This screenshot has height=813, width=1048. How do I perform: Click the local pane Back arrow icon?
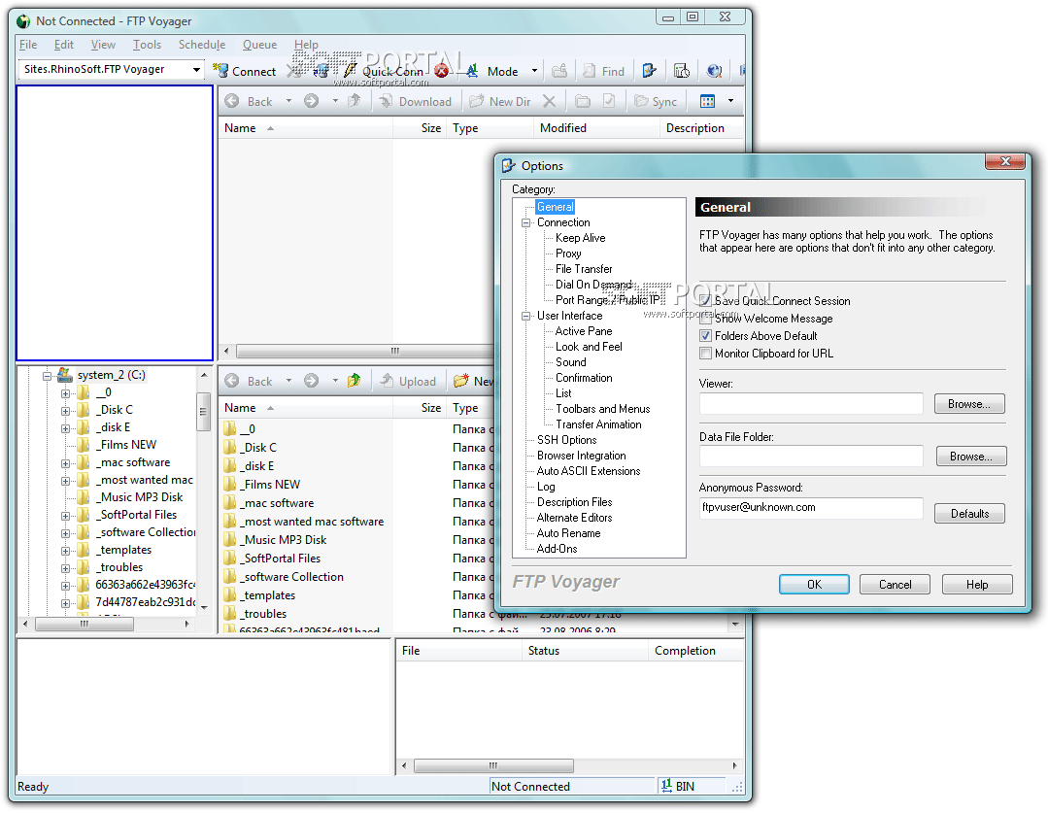pyautogui.click(x=232, y=381)
